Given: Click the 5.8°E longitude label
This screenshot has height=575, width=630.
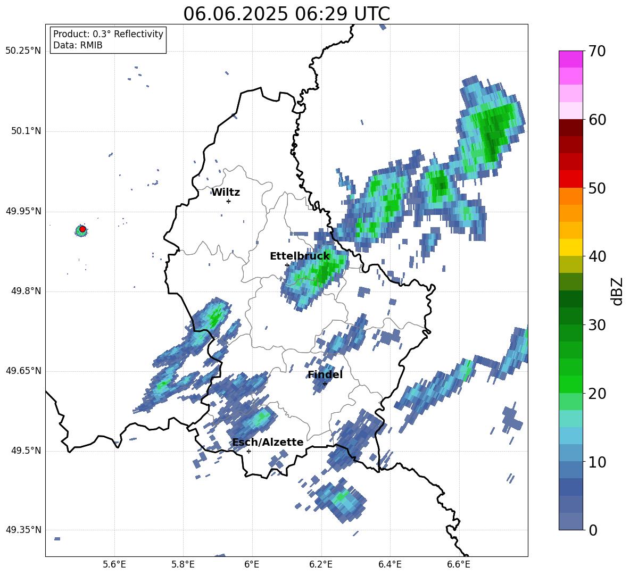Looking at the screenshot, I should pyautogui.click(x=183, y=564).
